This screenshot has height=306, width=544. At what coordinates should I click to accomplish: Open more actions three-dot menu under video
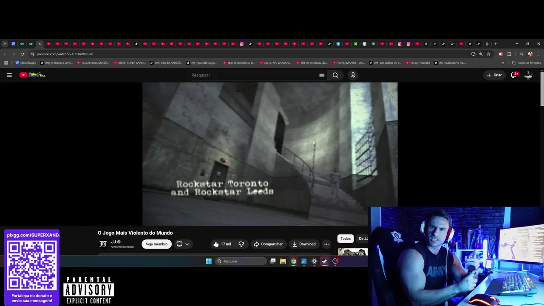click(326, 244)
